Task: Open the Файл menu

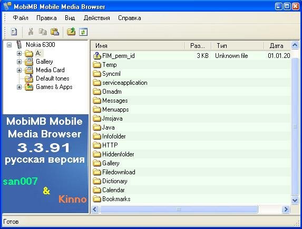Action: [x=21, y=18]
